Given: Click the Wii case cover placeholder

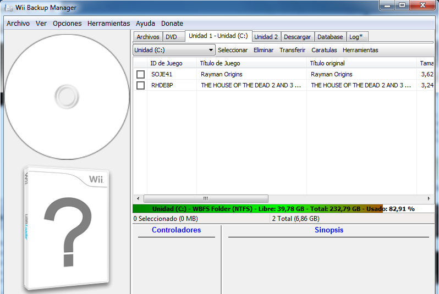Looking at the screenshot, I should pyautogui.click(x=66, y=228).
